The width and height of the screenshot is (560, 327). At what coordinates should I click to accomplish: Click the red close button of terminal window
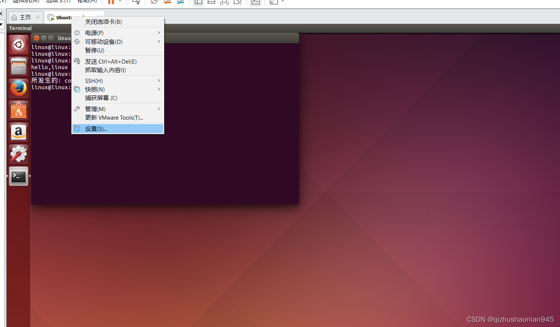coord(36,38)
